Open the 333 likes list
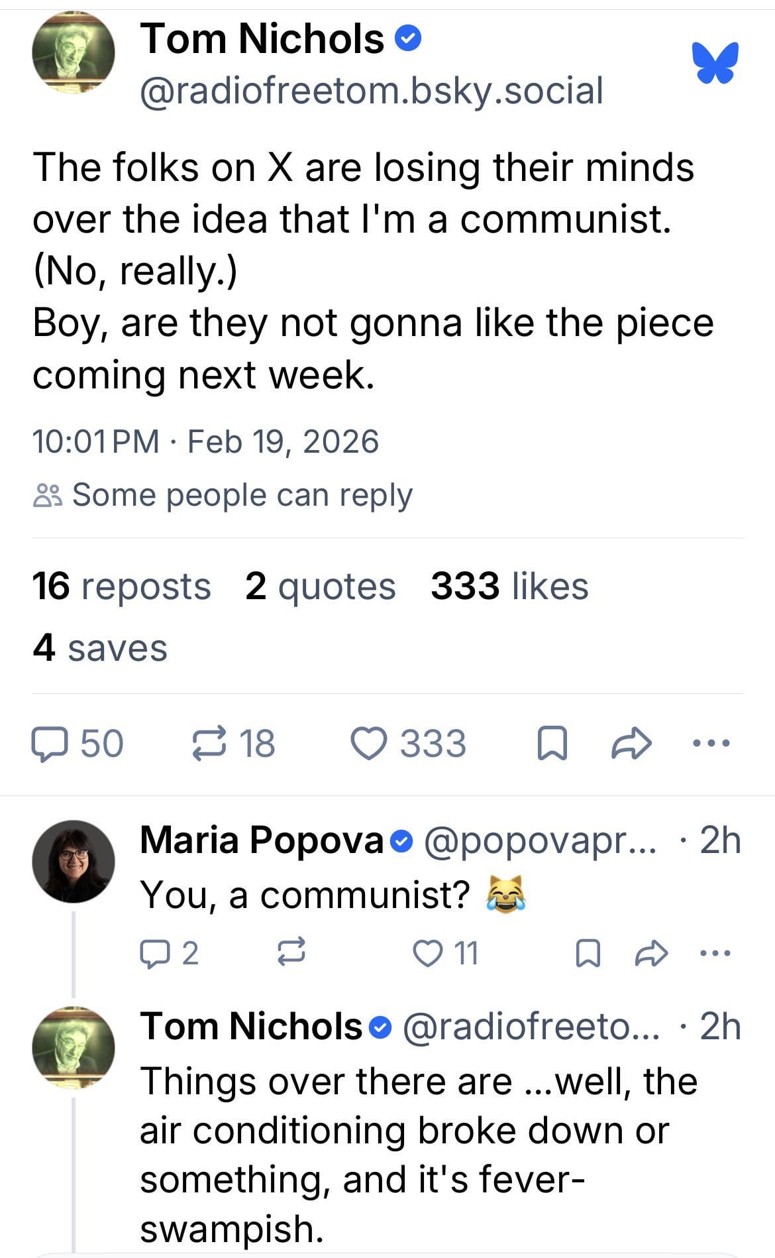 coord(509,587)
